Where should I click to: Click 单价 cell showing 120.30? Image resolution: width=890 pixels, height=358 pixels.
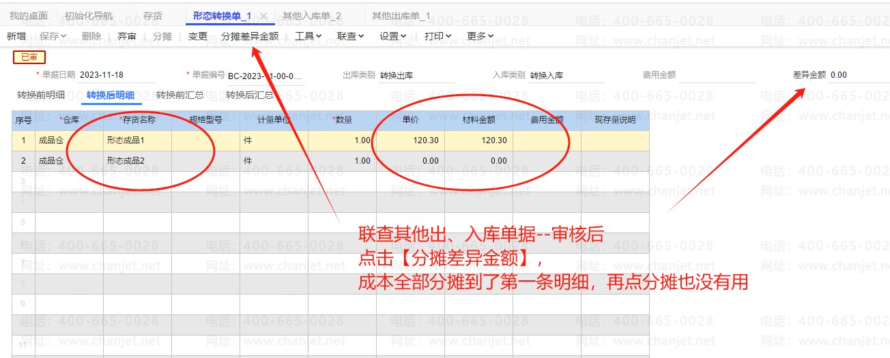[x=410, y=140]
